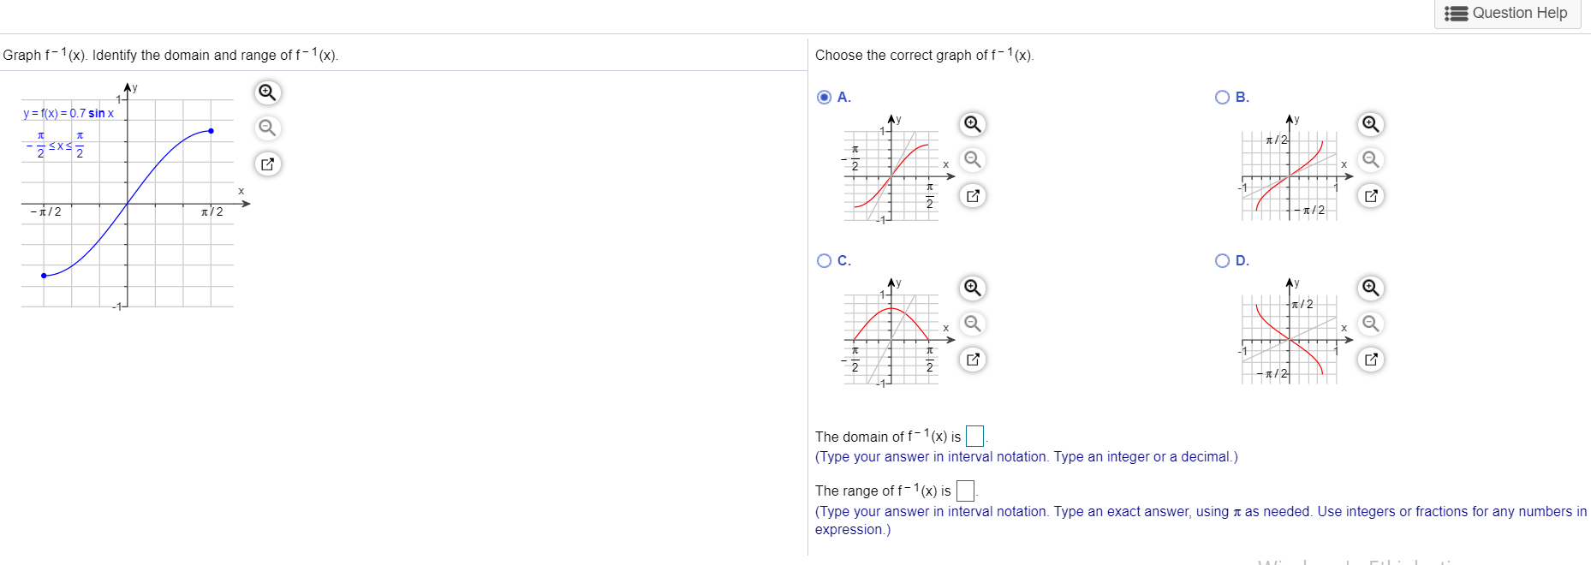1591x565 pixels.
Task: Select answer choice D radio button
Action: [x=1221, y=260]
